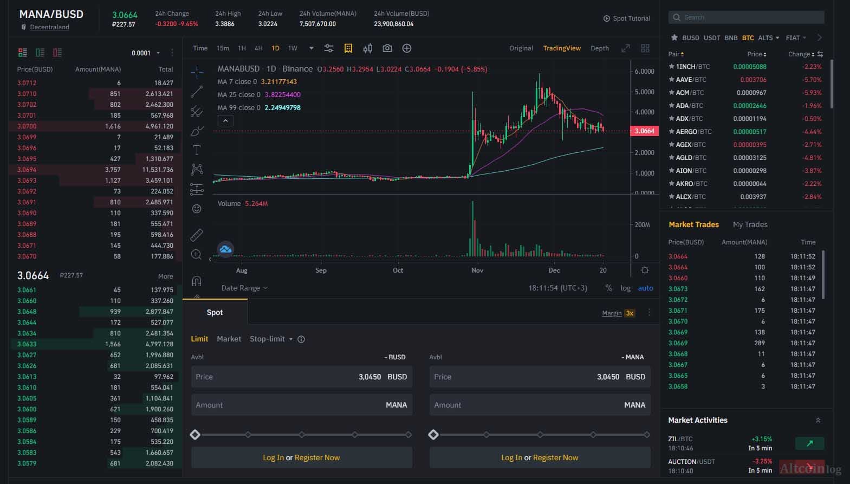This screenshot has width=850, height=484.
Task: Expand the ALTS market dropdown
Action: coord(768,38)
